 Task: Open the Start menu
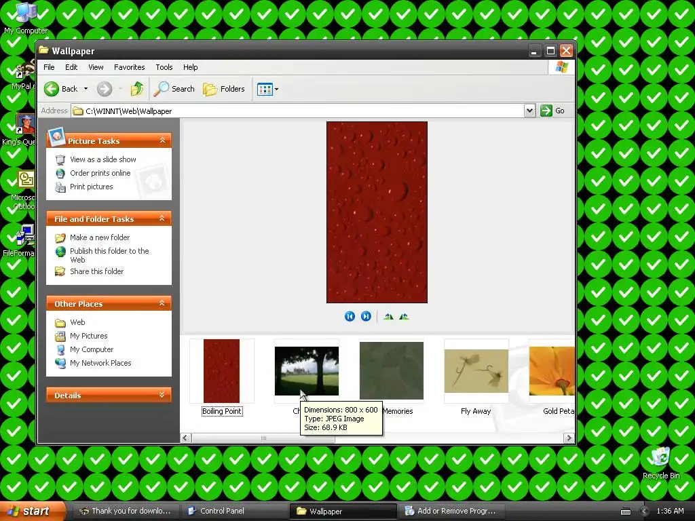[32, 511]
